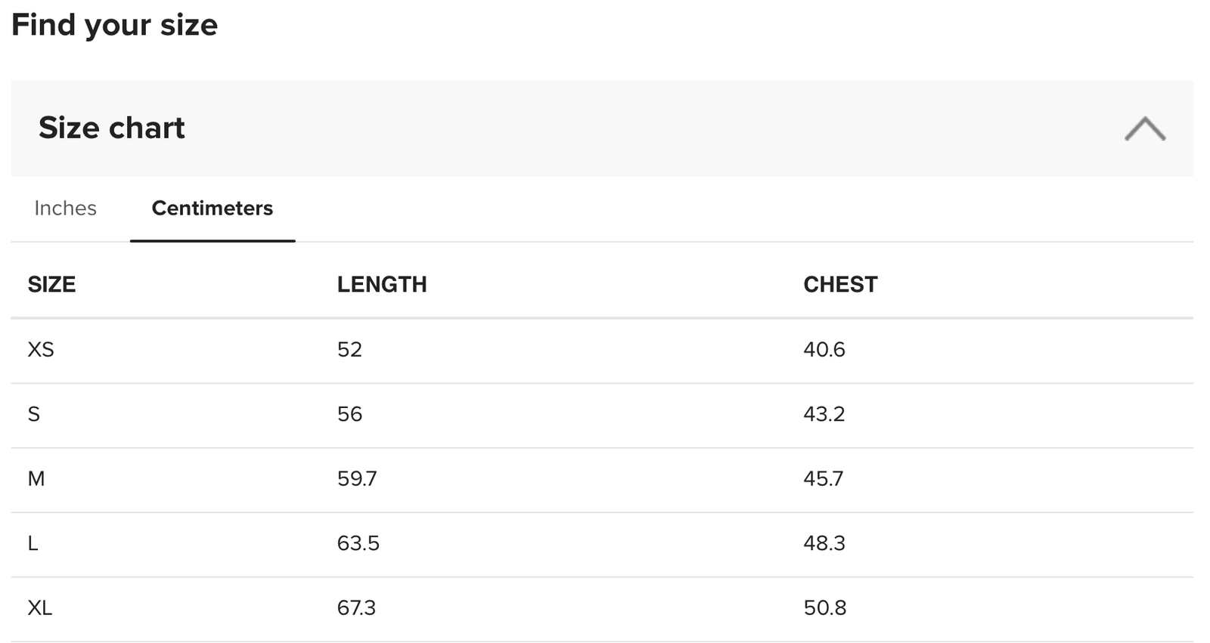Image resolution: width=1210 pixels, height=643 pixels.
Task: Click the CHEST column header
Action: pyautogui.click(x=840, y=285)
